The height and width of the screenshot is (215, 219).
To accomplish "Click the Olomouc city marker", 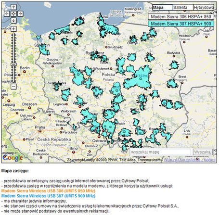I will 83,143.
